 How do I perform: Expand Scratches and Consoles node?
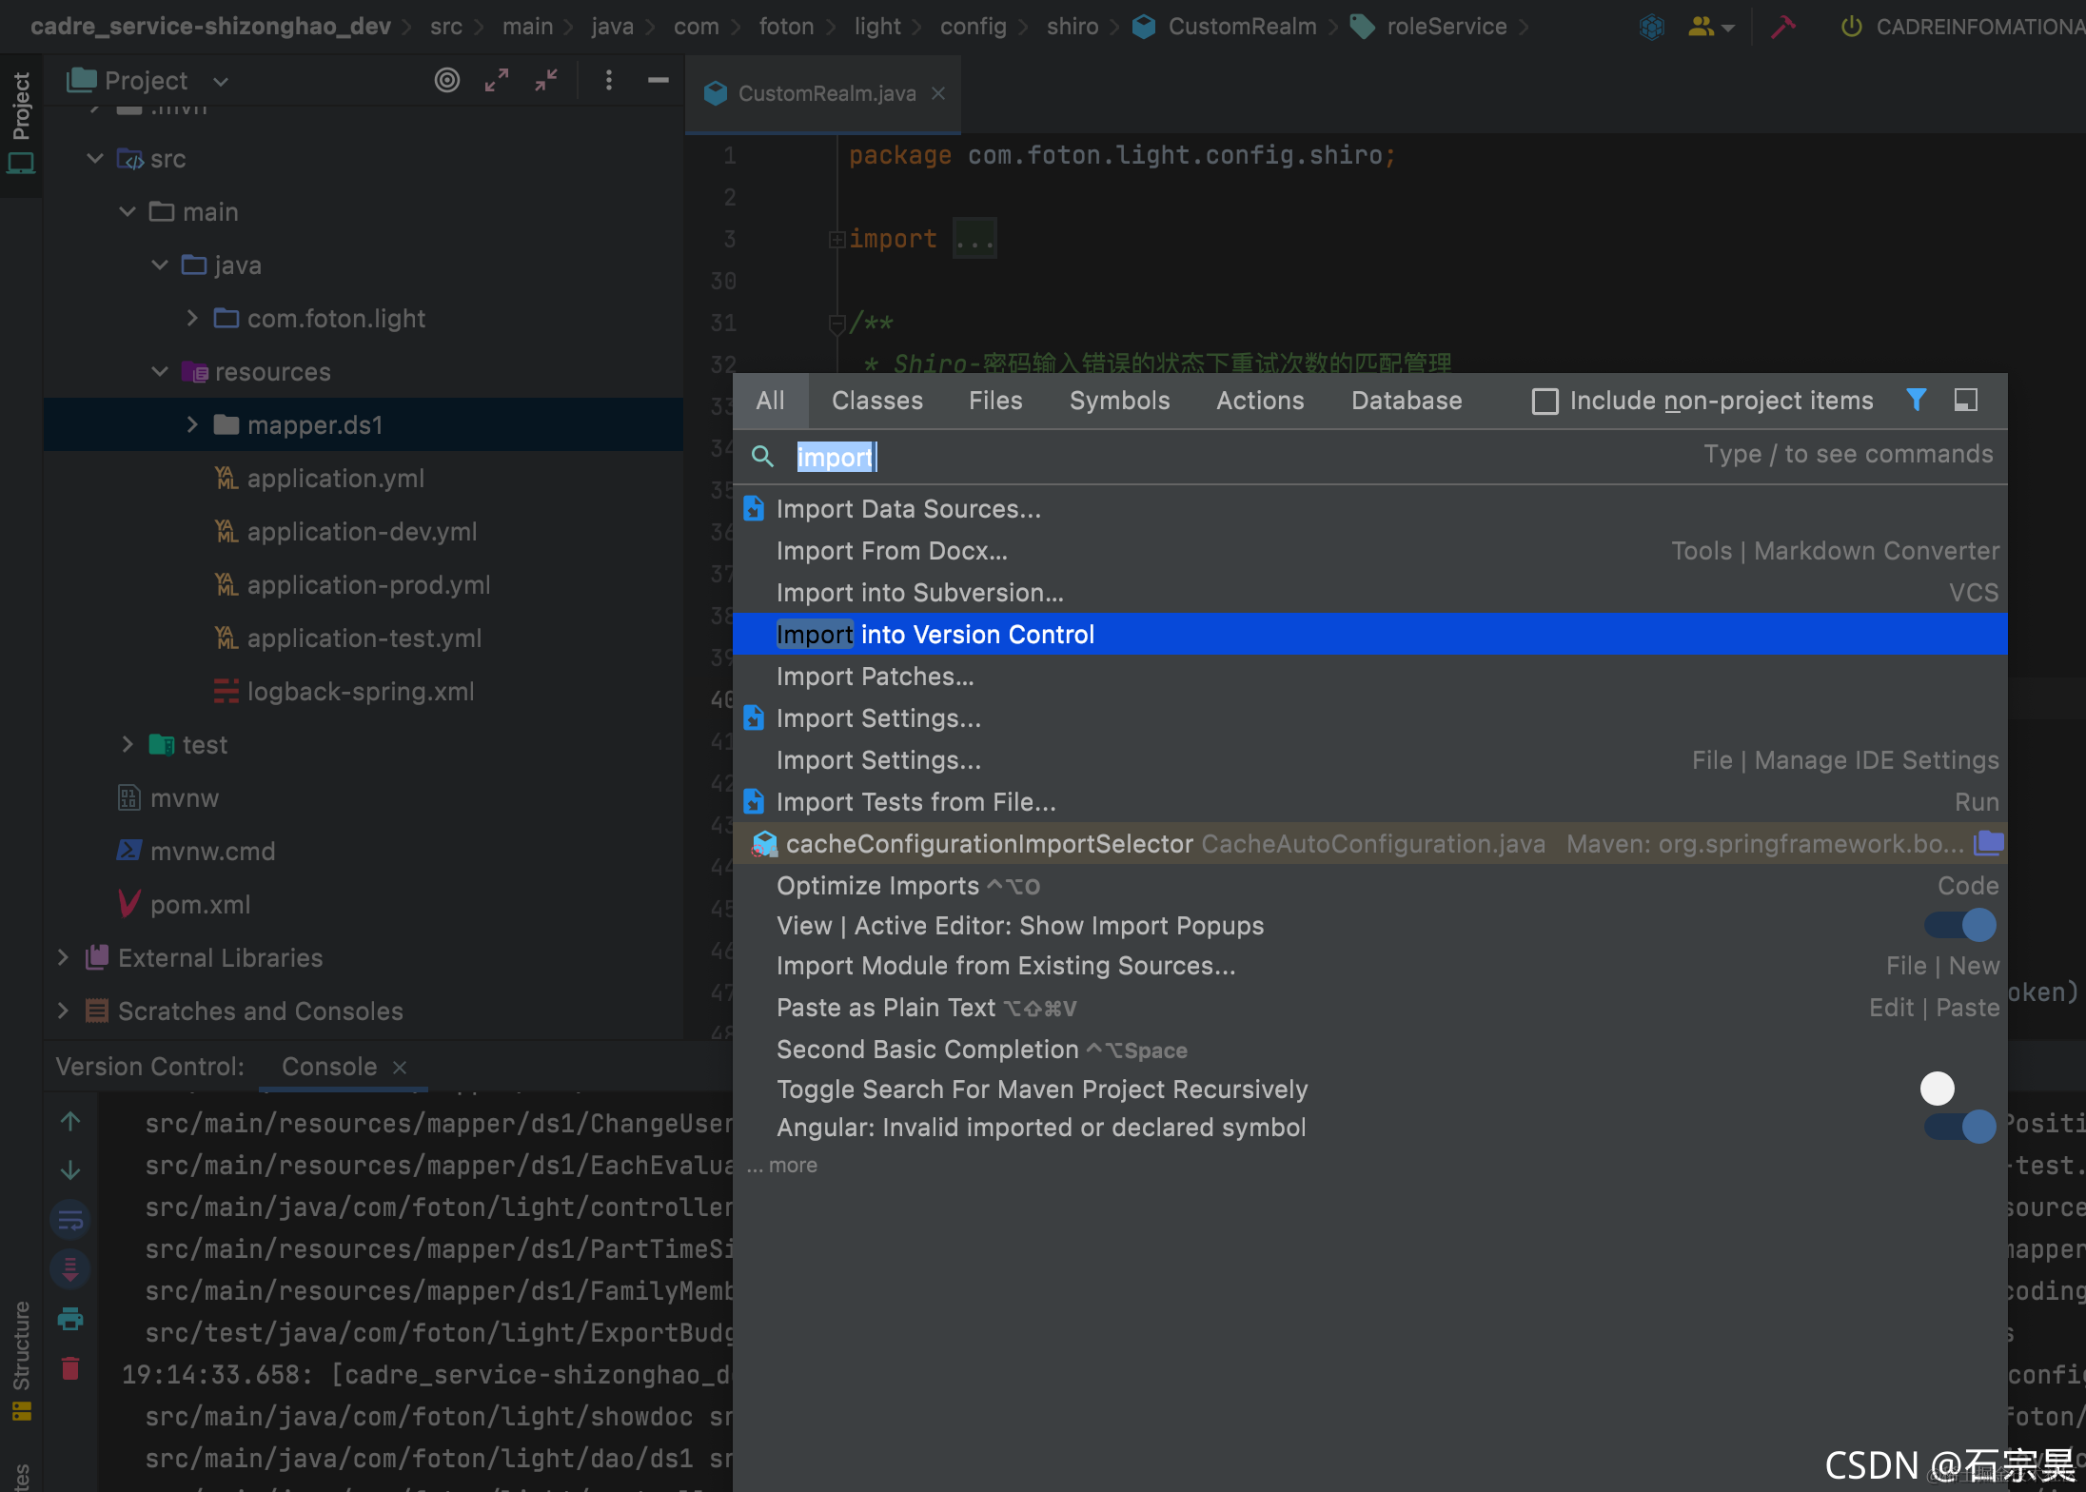click(x=63, y=1011)
